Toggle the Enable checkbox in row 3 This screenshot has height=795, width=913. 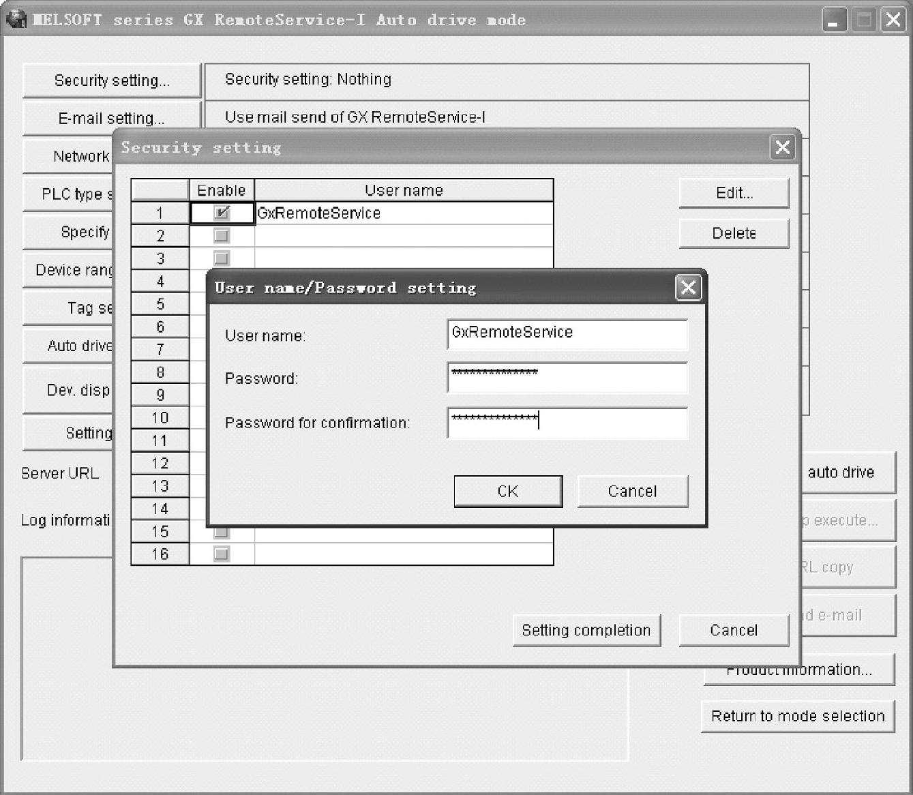[222, 258]
